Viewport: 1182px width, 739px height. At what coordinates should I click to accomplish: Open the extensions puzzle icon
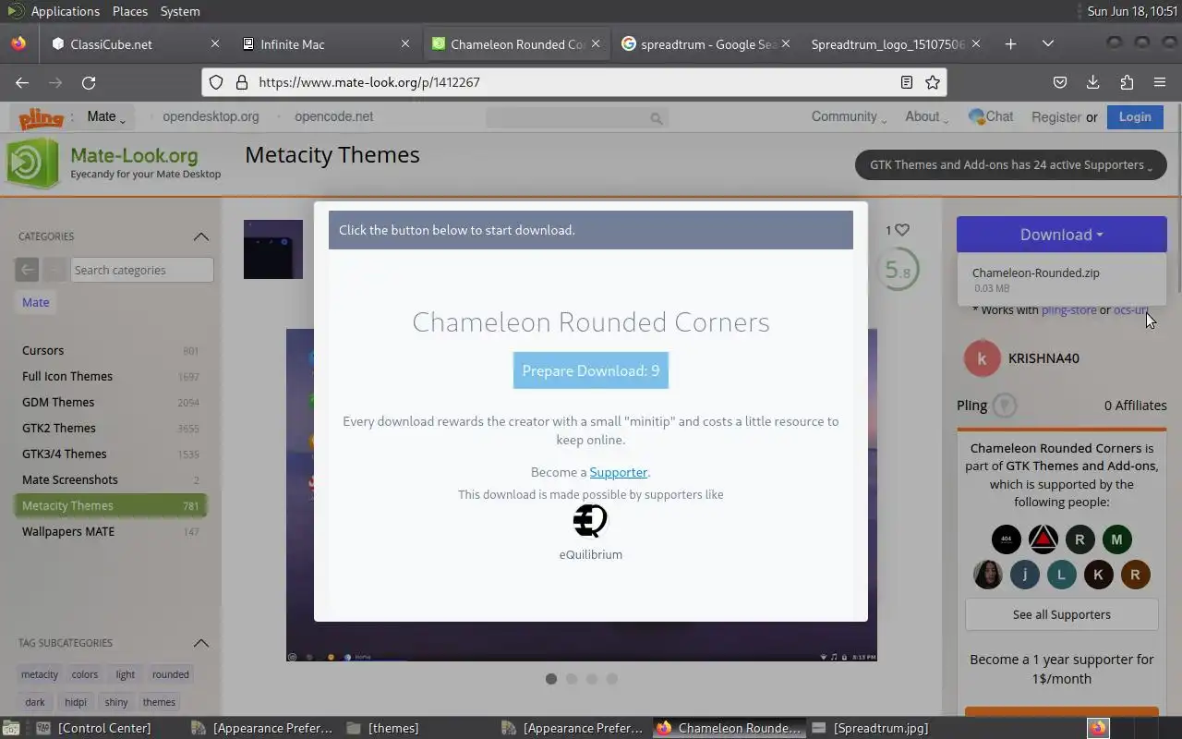pos(1127,82)
